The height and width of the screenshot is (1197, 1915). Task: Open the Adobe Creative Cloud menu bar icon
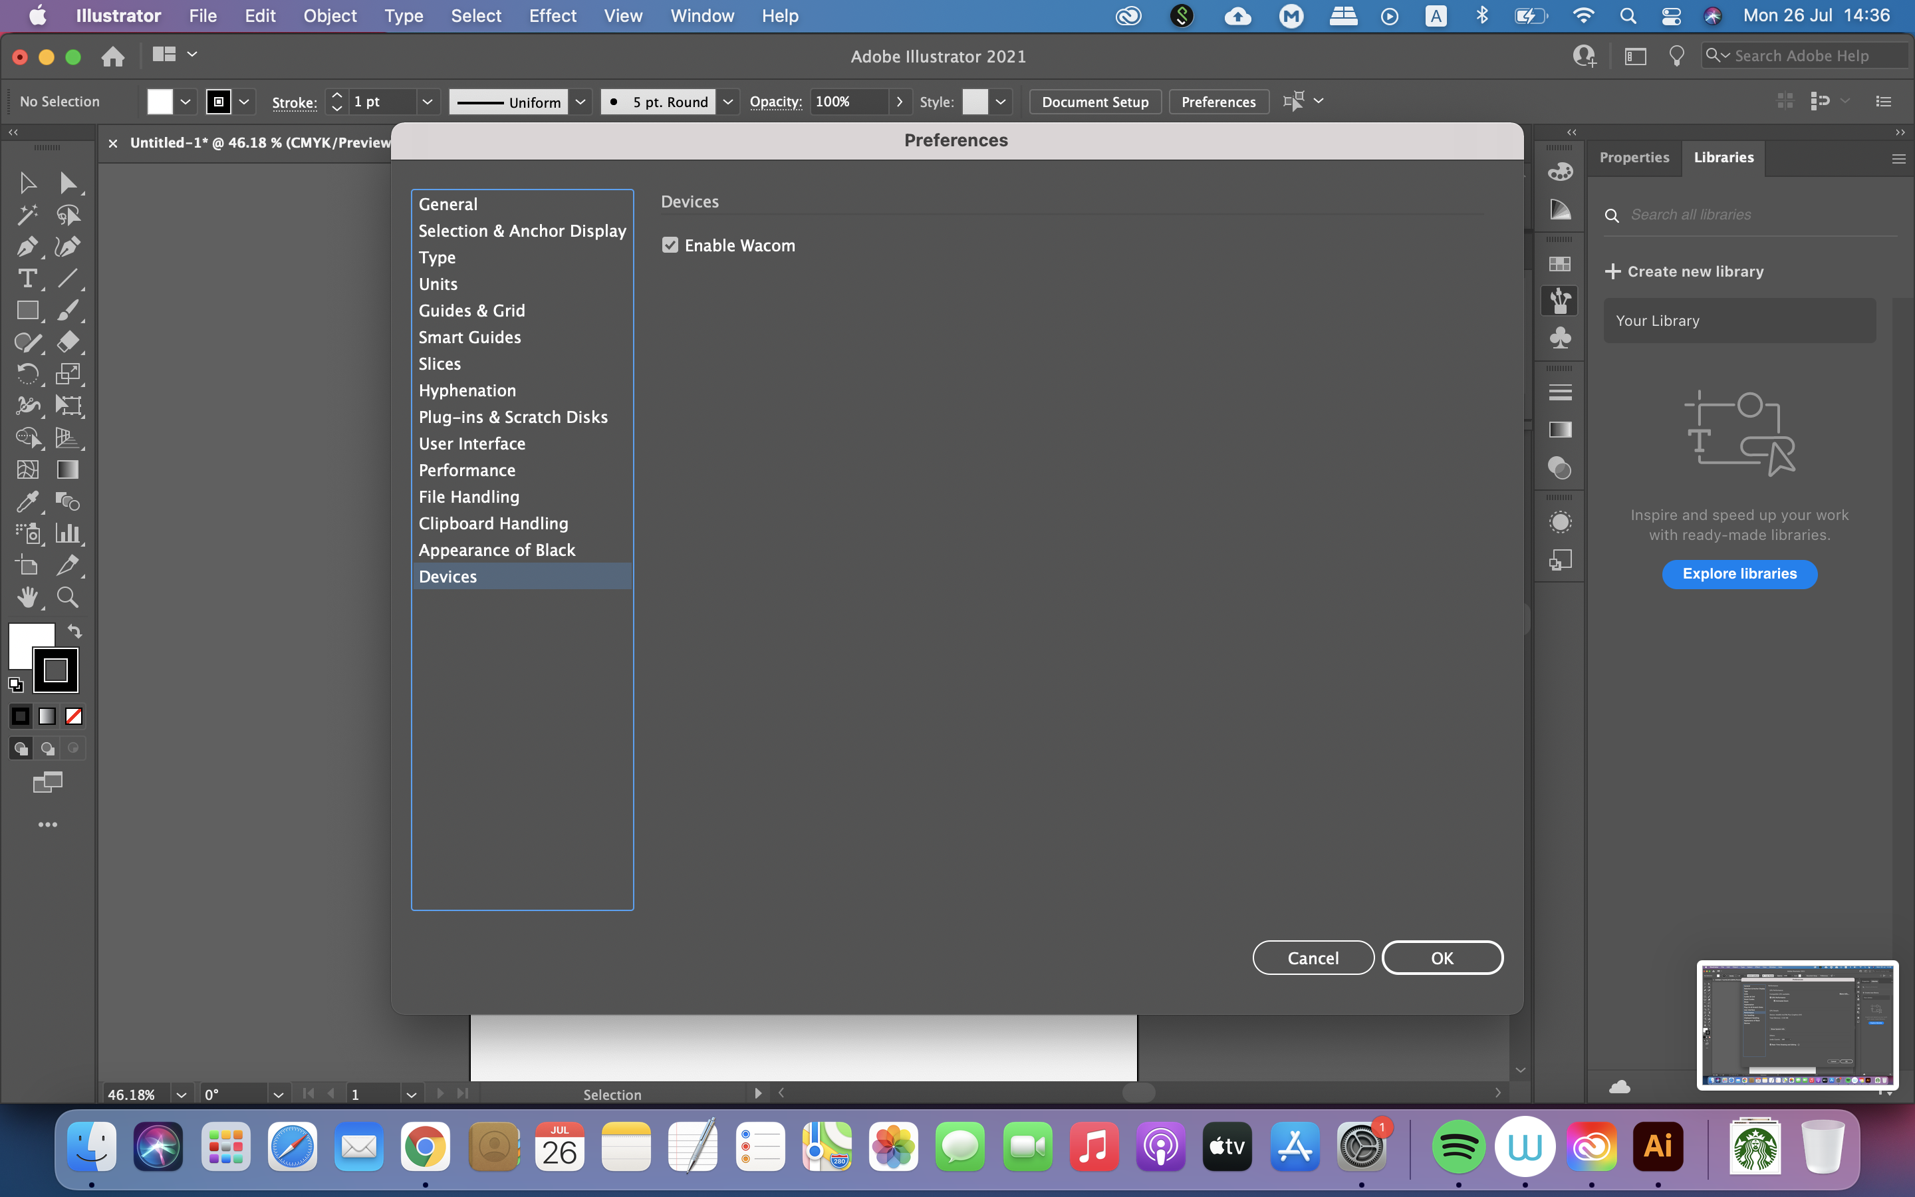click(x=1128, y=15)
